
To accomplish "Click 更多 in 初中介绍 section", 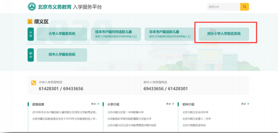I will (x=245, y=104).
